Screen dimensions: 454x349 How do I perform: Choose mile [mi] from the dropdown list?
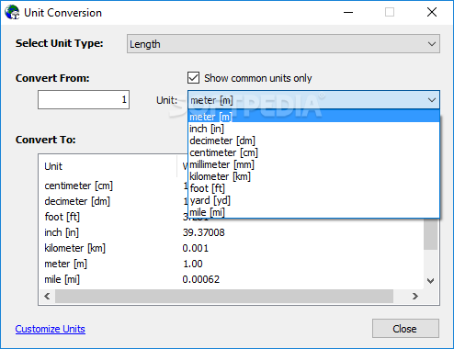pyautogui.click(x=313, y=212)
